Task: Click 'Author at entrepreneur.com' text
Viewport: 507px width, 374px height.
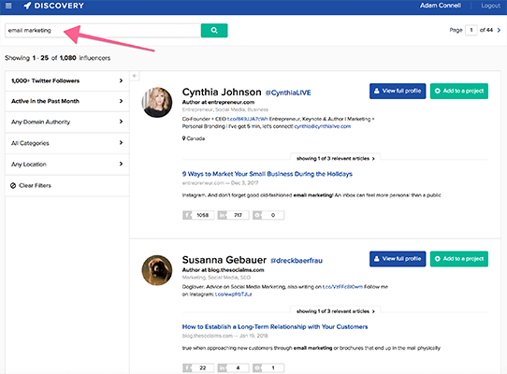Action: tap(218, 102)
